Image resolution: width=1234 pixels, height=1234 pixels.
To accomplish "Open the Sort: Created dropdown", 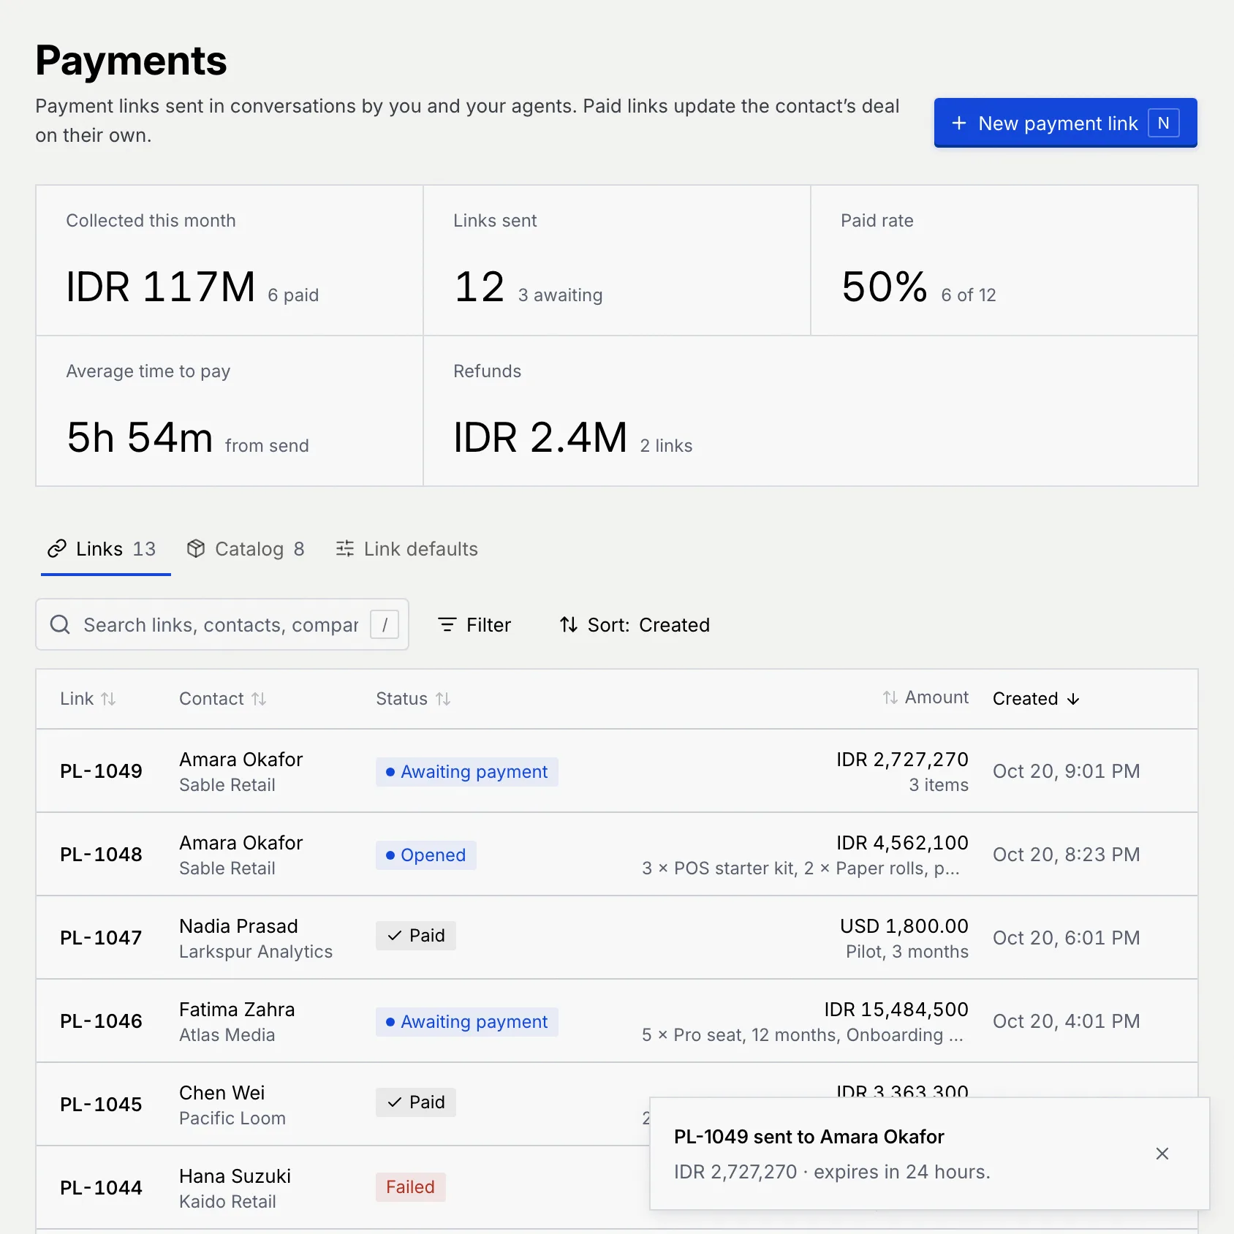I will [635, 625].
